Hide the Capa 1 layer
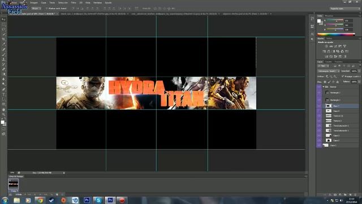 point(319,145)
